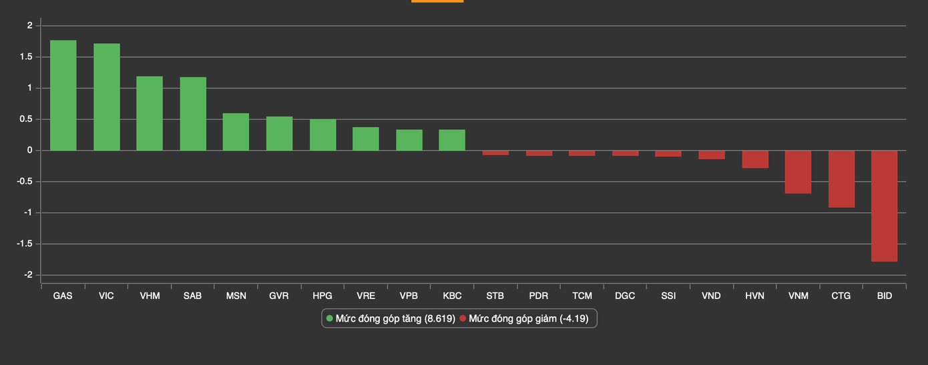Select the green GAS bar
Image resolution: width=928 pixels, height=365 pixels.
[63, 95]
